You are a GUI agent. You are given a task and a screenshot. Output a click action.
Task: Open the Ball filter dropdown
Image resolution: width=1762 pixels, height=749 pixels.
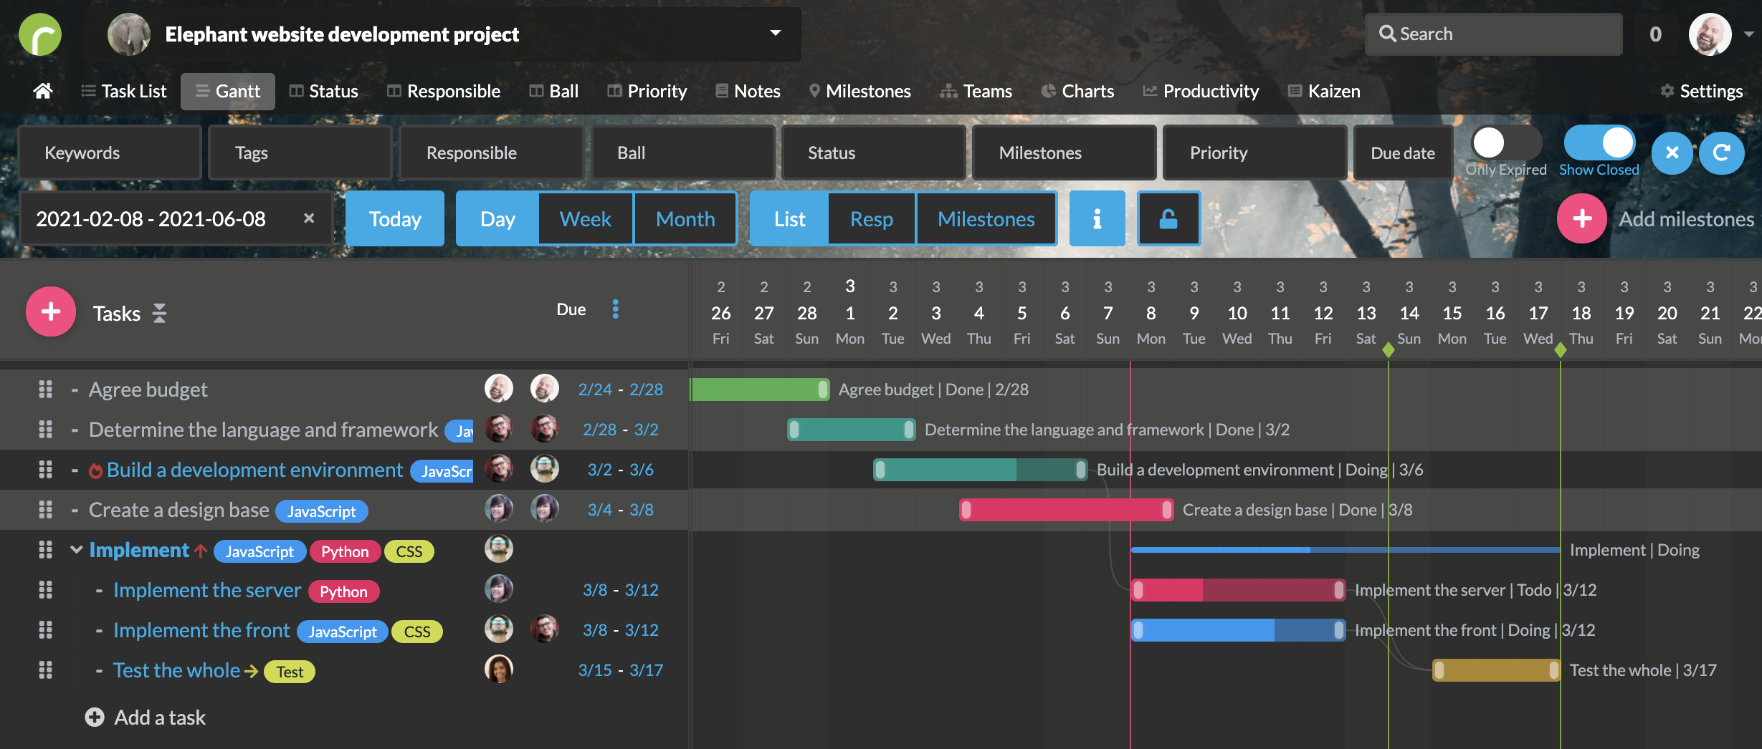click(683, 153)
